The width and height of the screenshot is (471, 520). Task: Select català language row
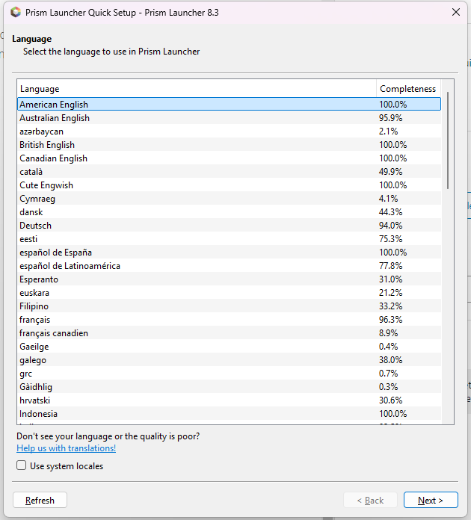tap(229, 171)
